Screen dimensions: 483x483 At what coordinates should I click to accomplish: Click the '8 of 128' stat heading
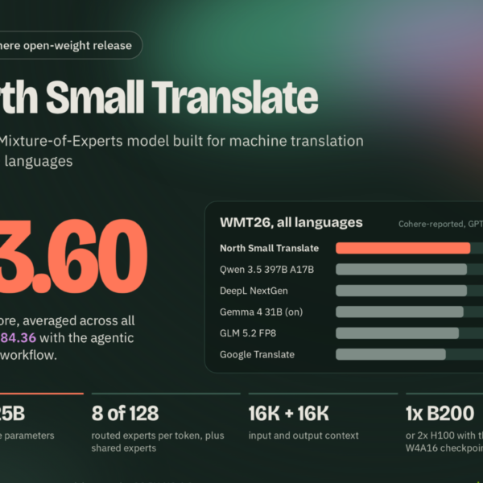[125, 414]
